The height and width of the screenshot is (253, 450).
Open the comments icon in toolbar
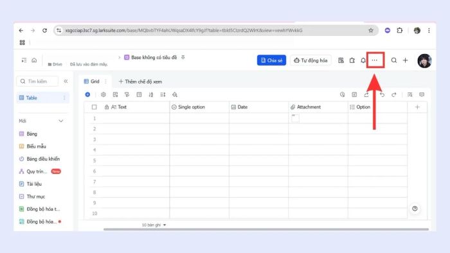pyautogui.click(x=422, y=94)
